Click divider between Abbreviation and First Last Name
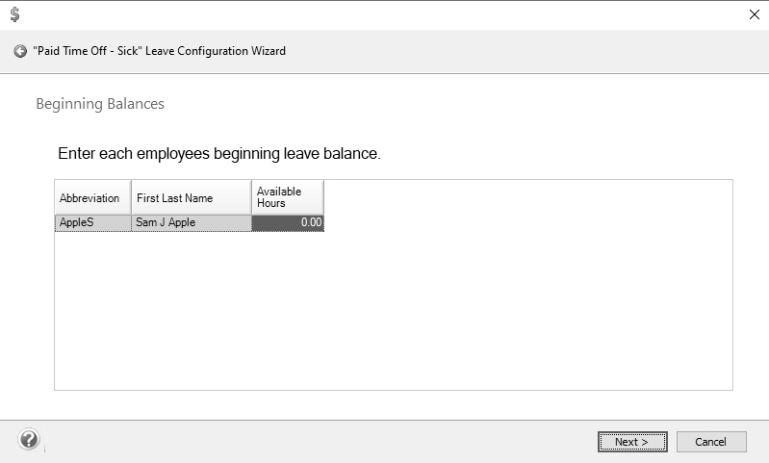This screenshot has height=463, width=769. pos(131,197)
